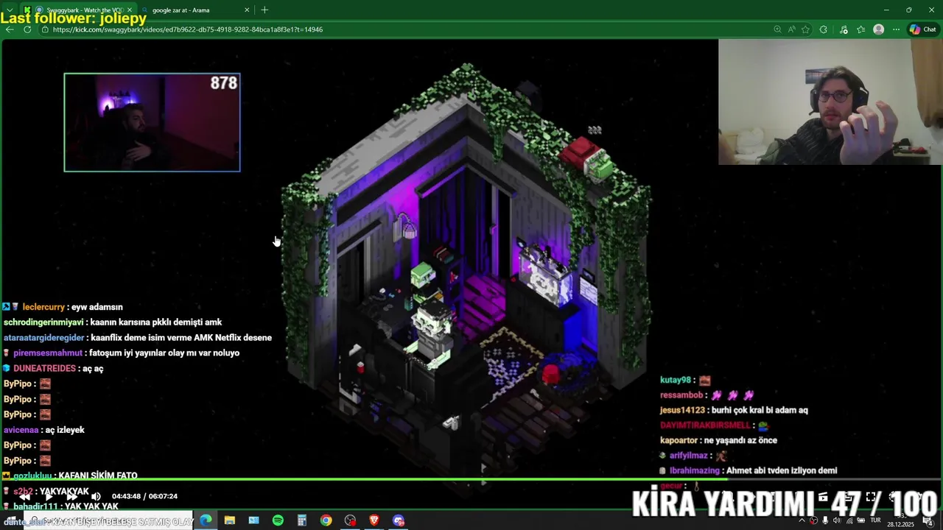This screenshot has height=530, width=943.
Task: Mute the video speaker icon
Action: 96,497
